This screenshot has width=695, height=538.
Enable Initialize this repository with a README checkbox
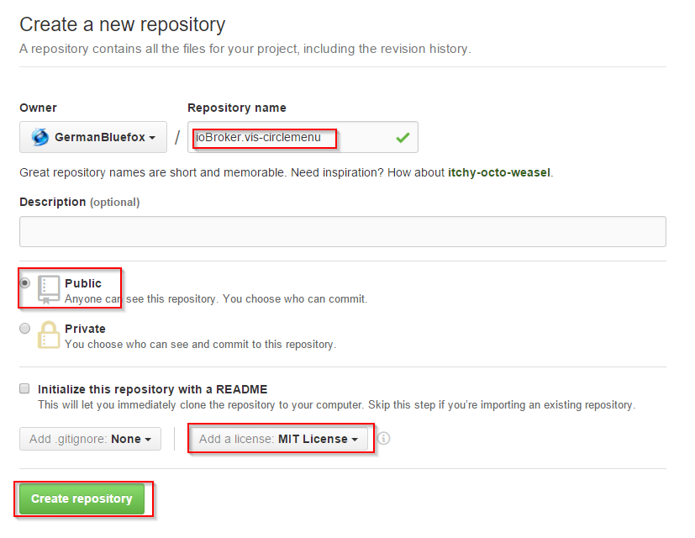25,389
